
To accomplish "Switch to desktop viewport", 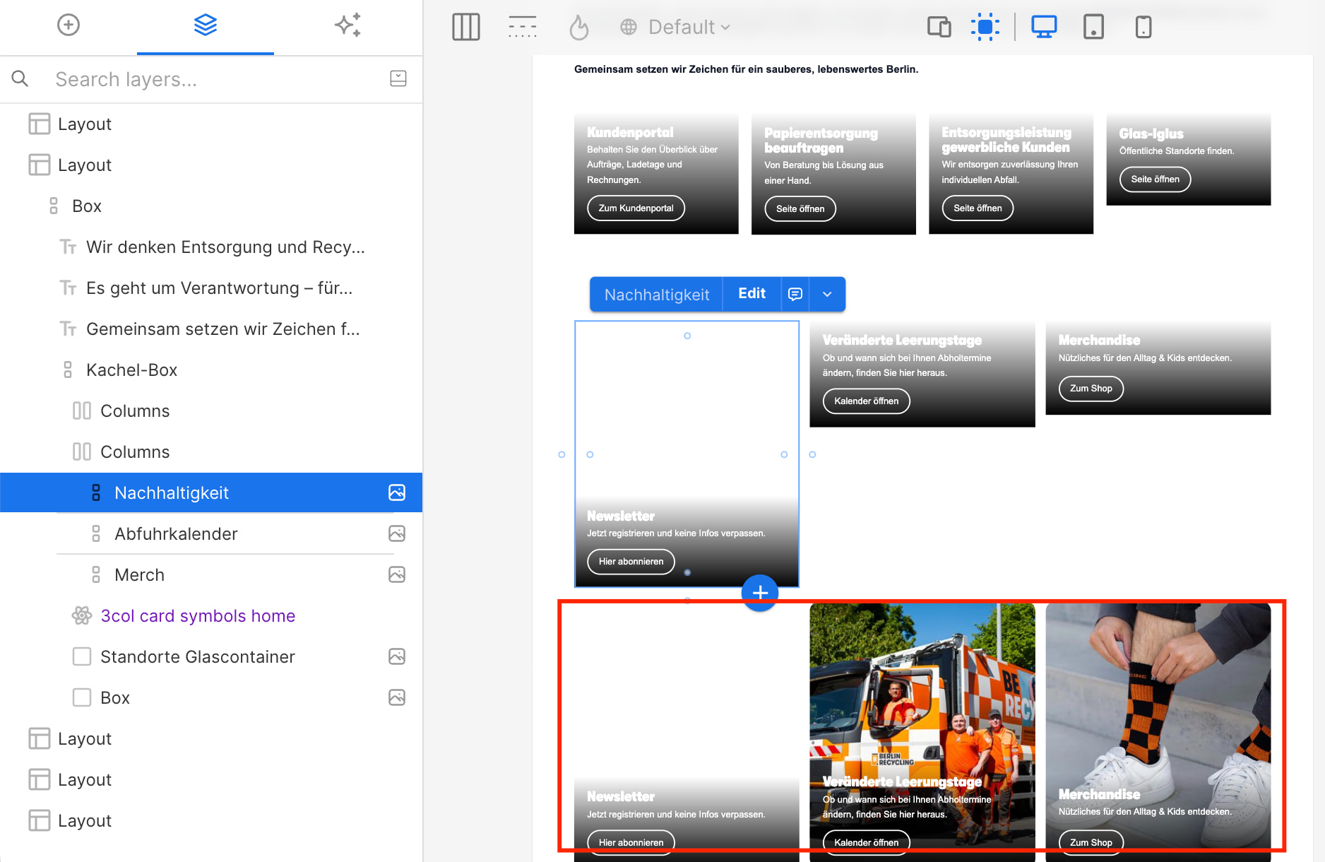I will click(x=1044, y=27).
